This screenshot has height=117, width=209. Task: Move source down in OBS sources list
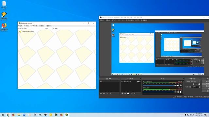tap(135, 93)
